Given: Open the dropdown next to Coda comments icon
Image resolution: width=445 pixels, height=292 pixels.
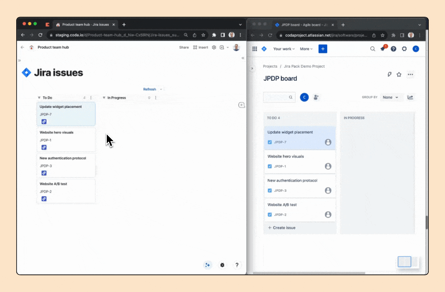Looking at the screenshot, I should (228, 47).
